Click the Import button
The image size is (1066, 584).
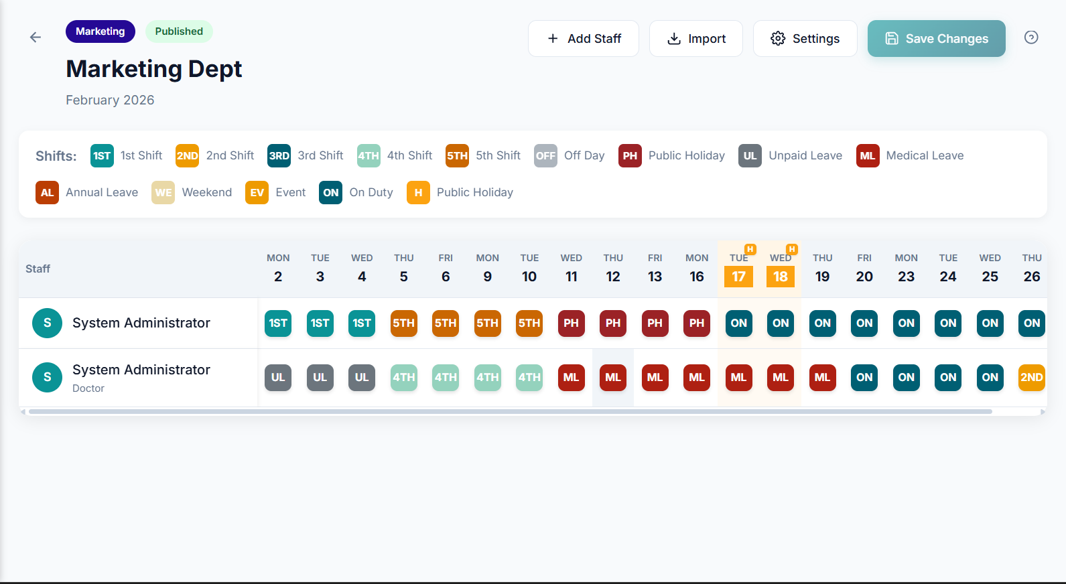coord(695,39)
